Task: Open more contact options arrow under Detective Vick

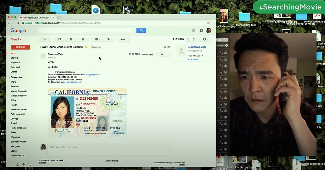Action: [x=202, y=56]
